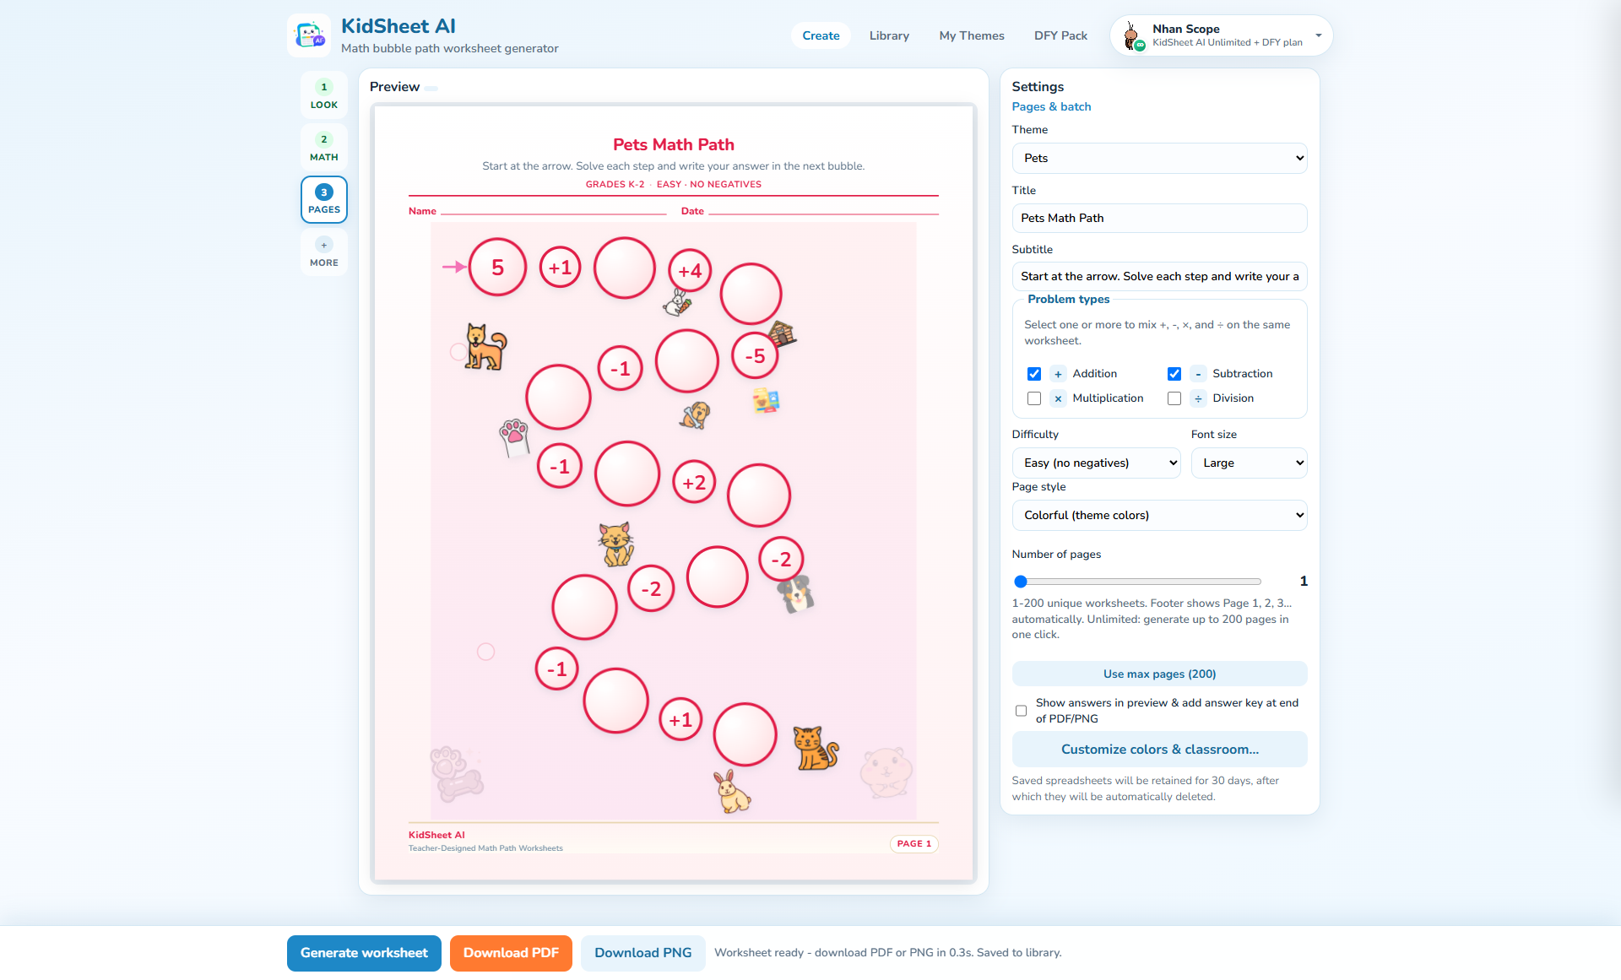Open Customize colors & classroom settings
Image resolution: width=1621 pixels, height=980 pixels.
pos(1159,750)
